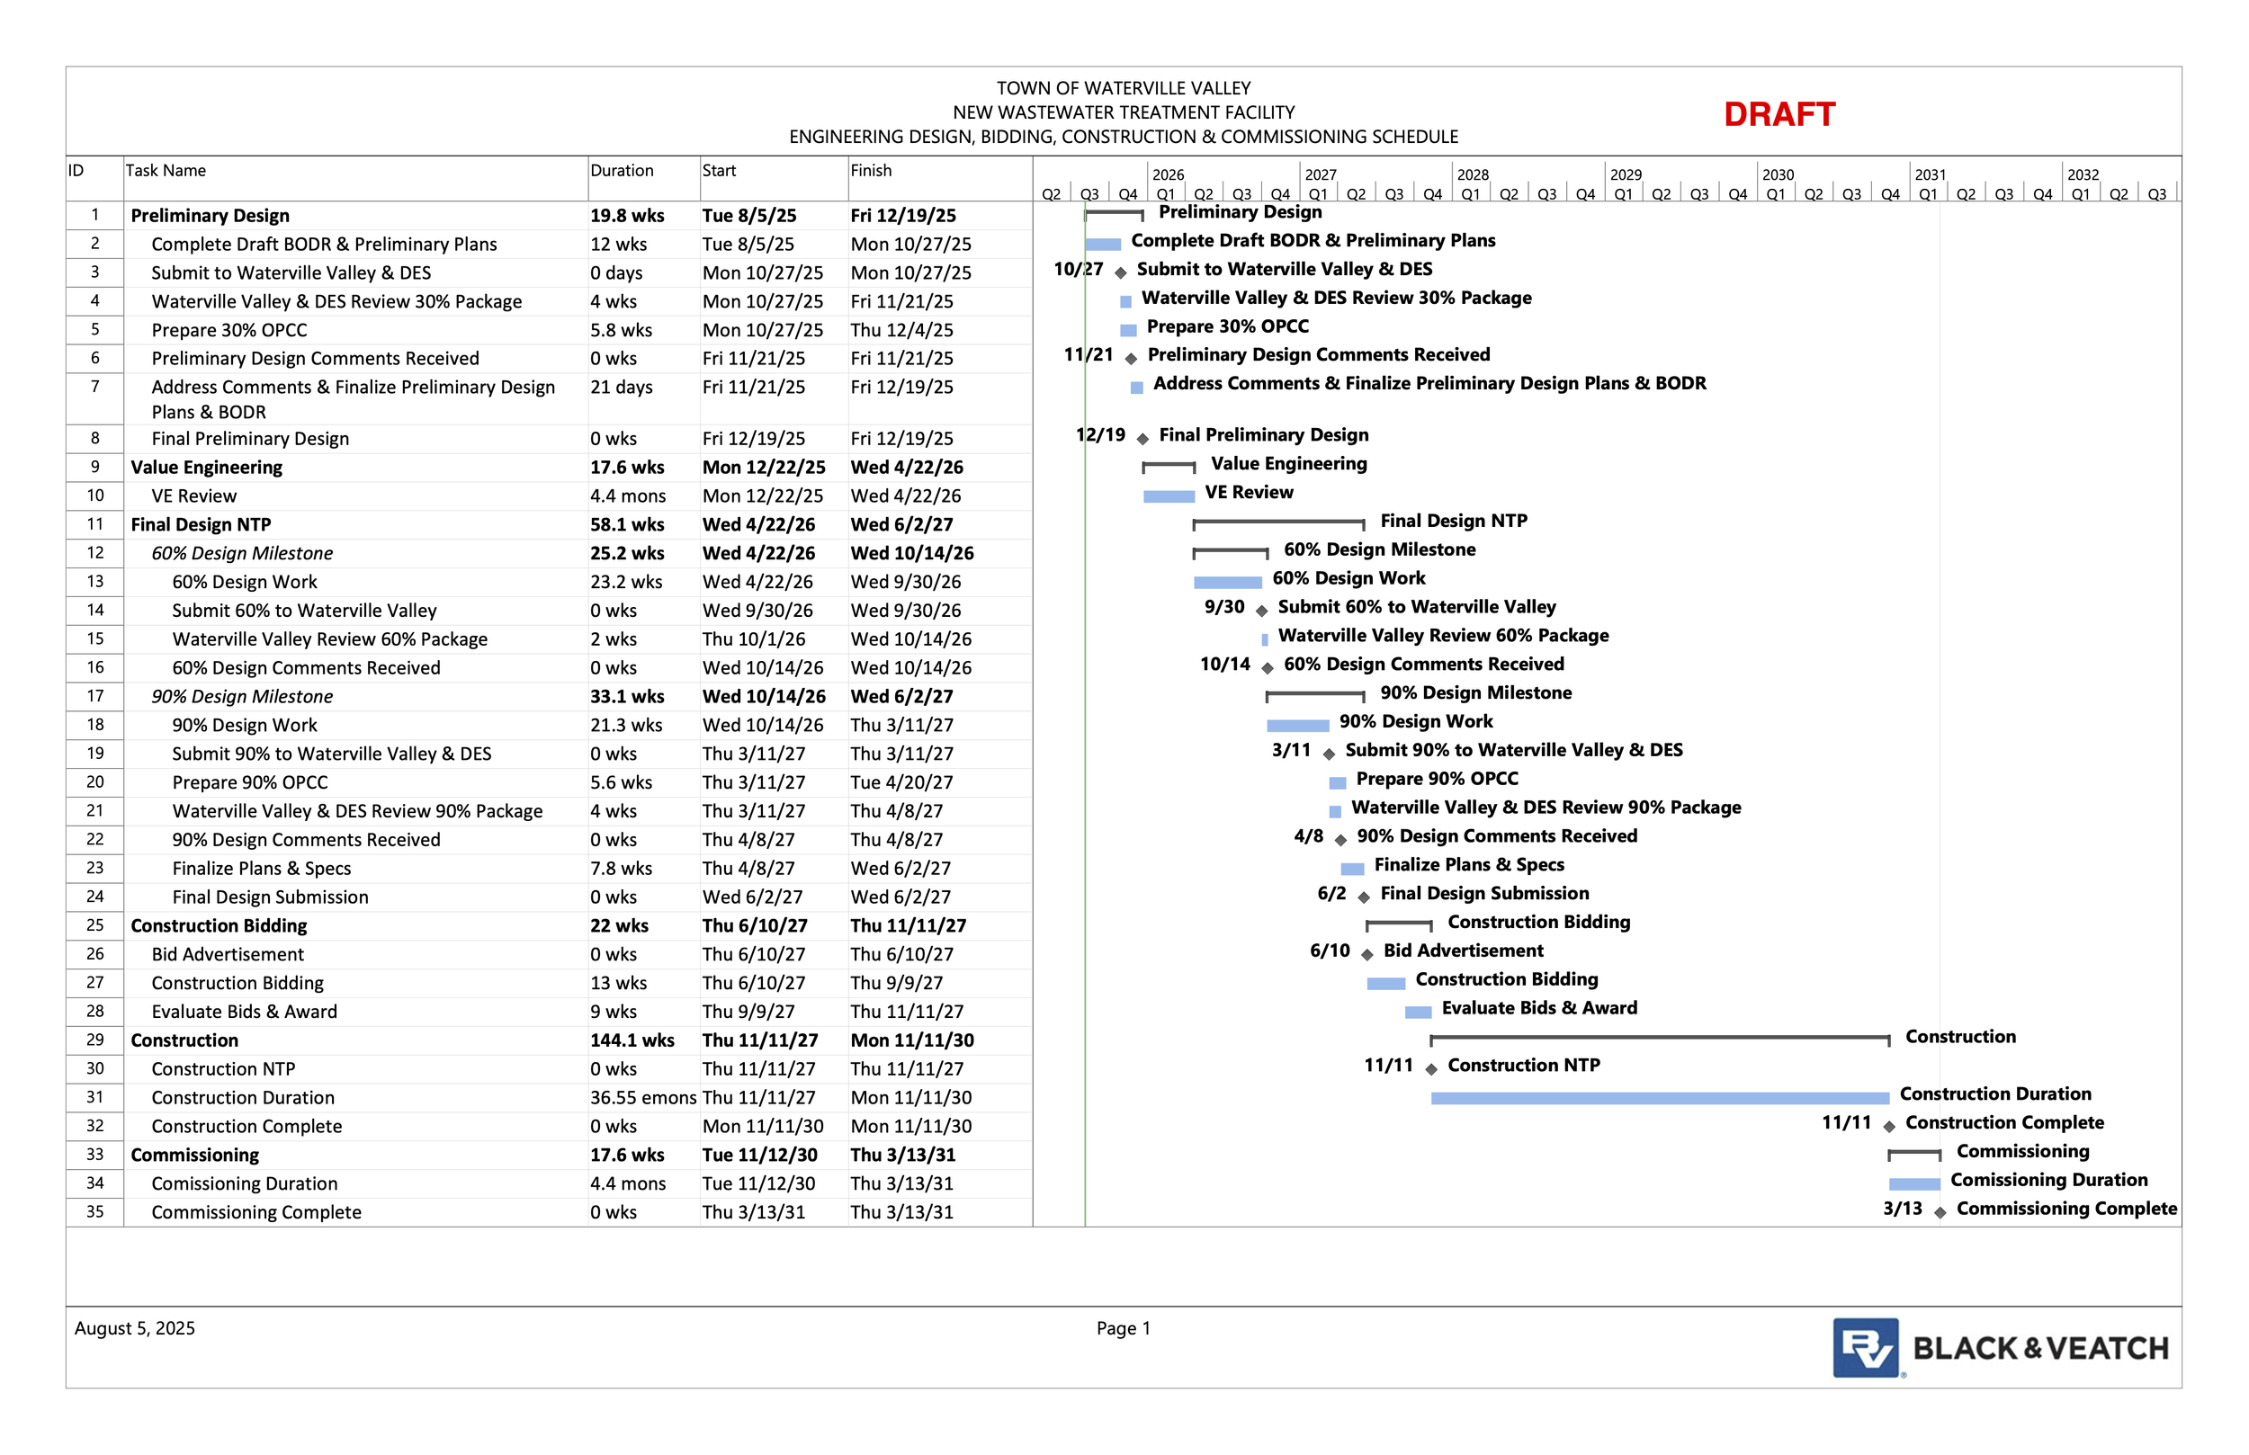Click the Finalize Plans & Specs task name
Viewport: 2249px width, 1455px height.
click(262, 870)
